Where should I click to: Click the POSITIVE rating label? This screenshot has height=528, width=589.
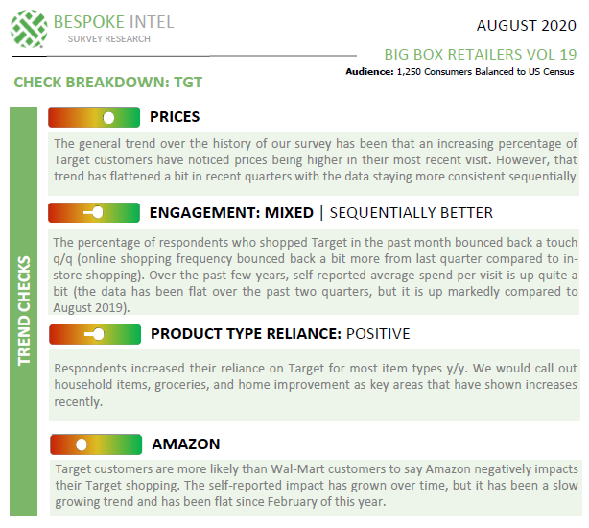click(378, 334)
